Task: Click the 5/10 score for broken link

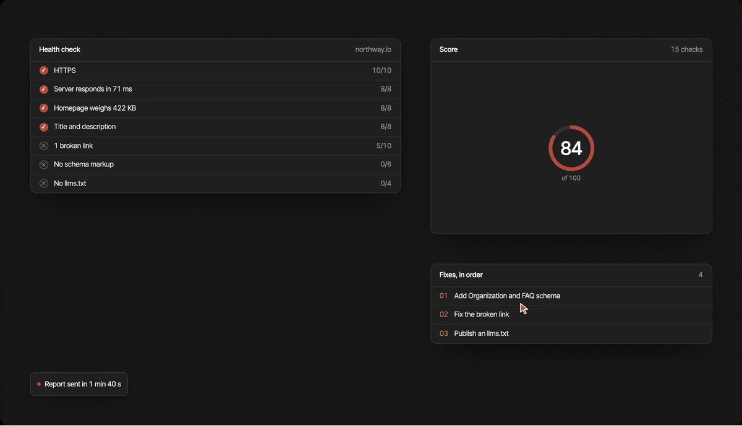Action: [383, 146]
